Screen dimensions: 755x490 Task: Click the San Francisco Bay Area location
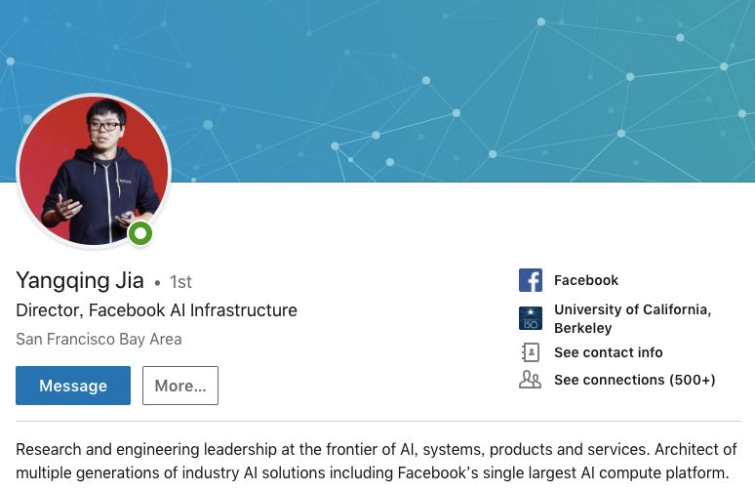pos(99,340)
